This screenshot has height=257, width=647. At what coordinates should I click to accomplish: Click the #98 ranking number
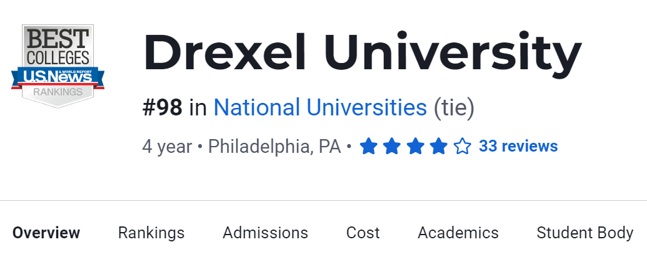pyautogui.click(x=163, y=108)
